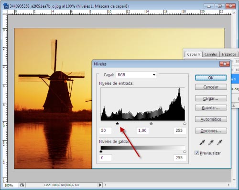
Task: Click the output gradient bar
Action: (x=143, y=148)
